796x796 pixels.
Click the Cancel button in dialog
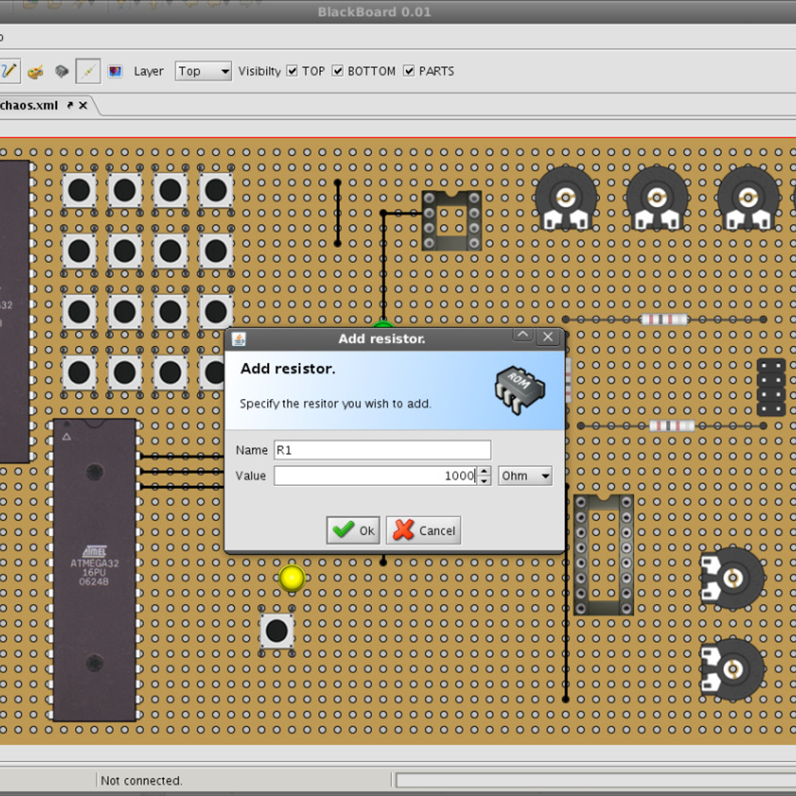pos(424,530)
